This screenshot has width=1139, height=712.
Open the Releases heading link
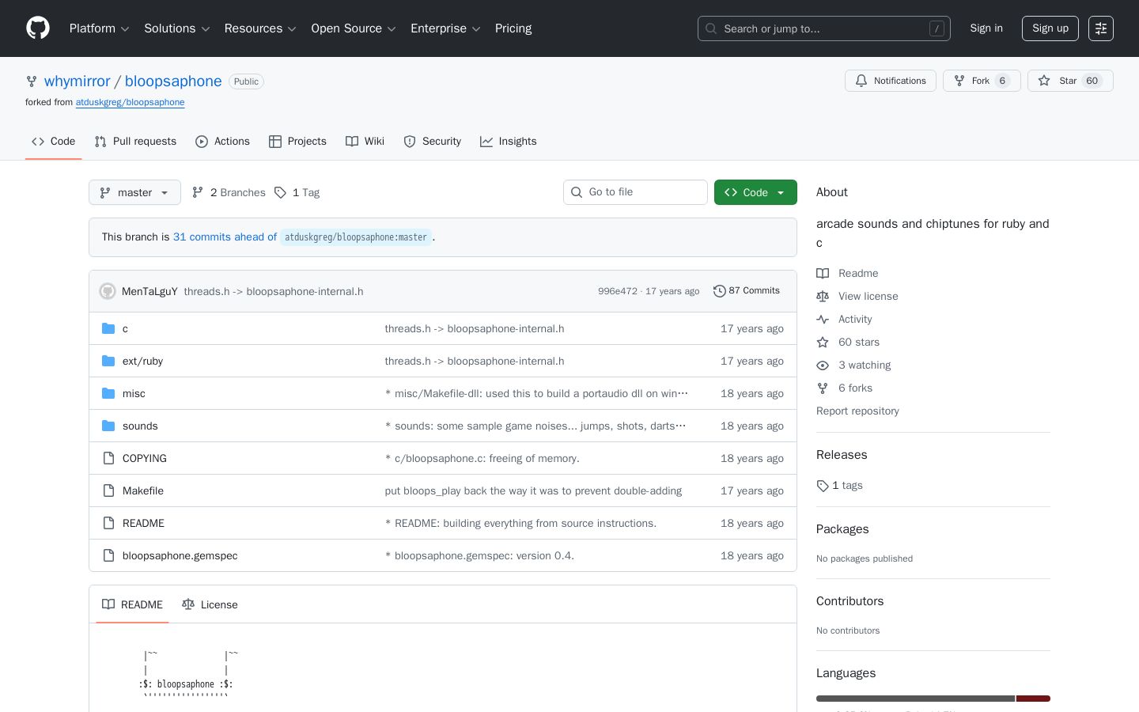[x=842, y=455]
